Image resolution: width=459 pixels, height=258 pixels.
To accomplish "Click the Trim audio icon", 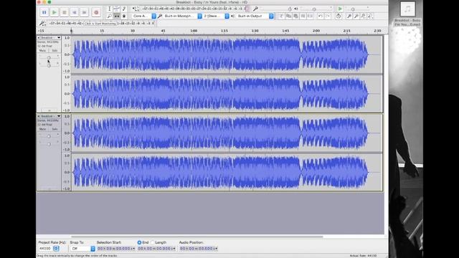I will pos(303,16).
